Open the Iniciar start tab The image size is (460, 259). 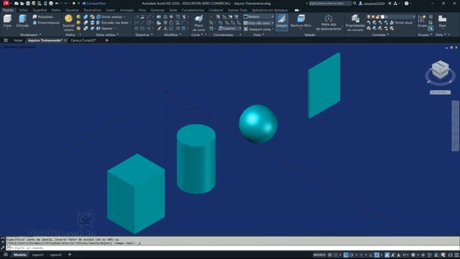click(18, 40)
